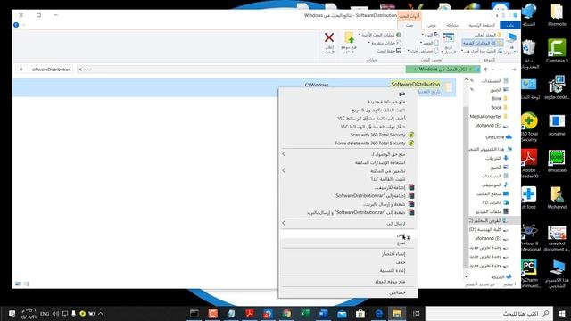Screen dimensions: 571x321
Task: Open PyCharm desktop icon
Action: point(529,274)
